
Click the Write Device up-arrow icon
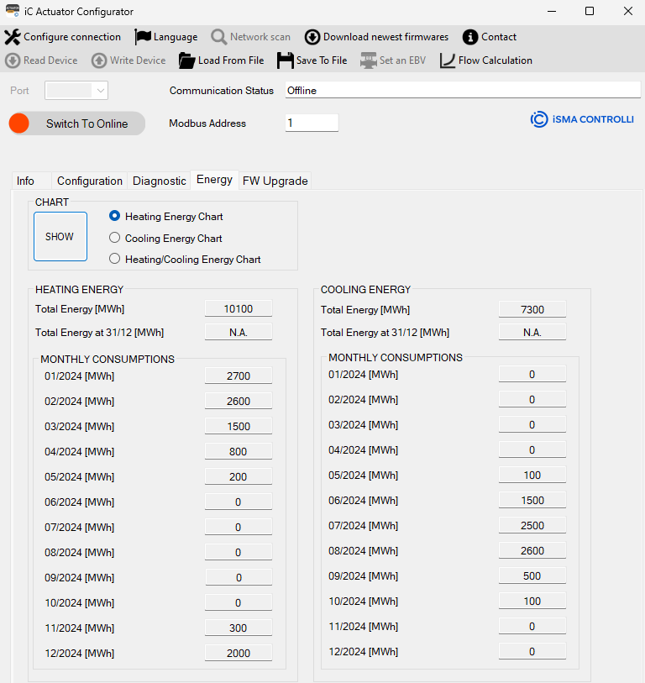point(99,60)
